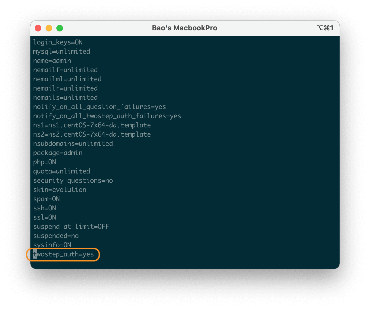Click the Bao's MacbookPro title
The image size is (370, 309).
click(x=185, y=28)
